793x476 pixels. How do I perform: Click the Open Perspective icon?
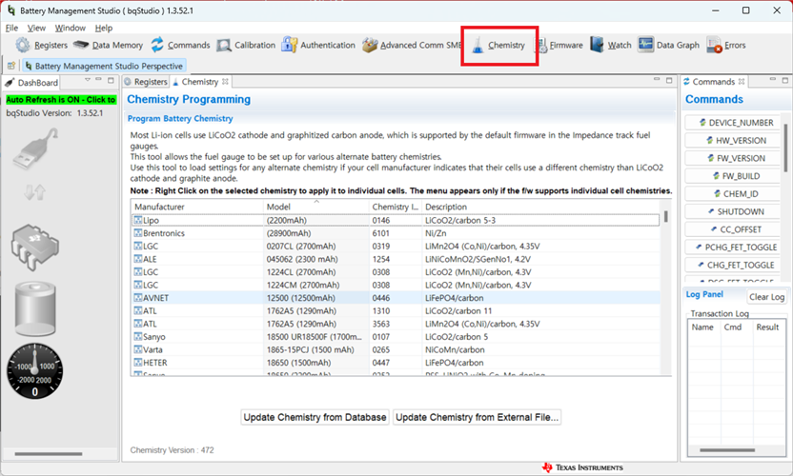[x=11, y=66]
